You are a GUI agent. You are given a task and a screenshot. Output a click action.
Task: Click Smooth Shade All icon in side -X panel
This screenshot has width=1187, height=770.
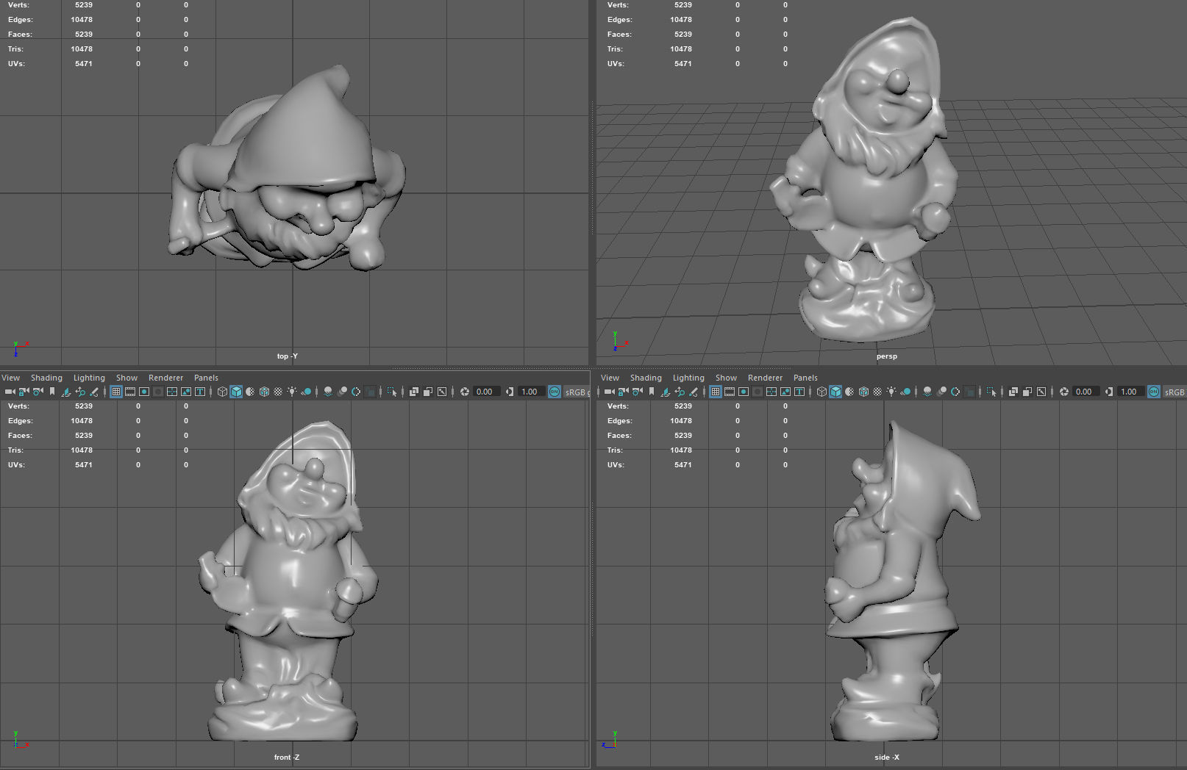(835, 392)
